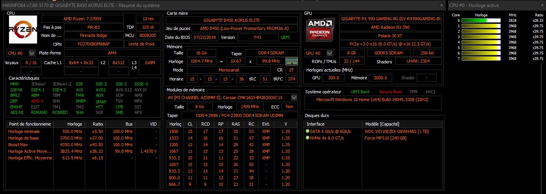The width and height of the screenshot is (546, 194).
Task: Click the Modèle [Capacité] column header
Action: [x=382, y=124]
